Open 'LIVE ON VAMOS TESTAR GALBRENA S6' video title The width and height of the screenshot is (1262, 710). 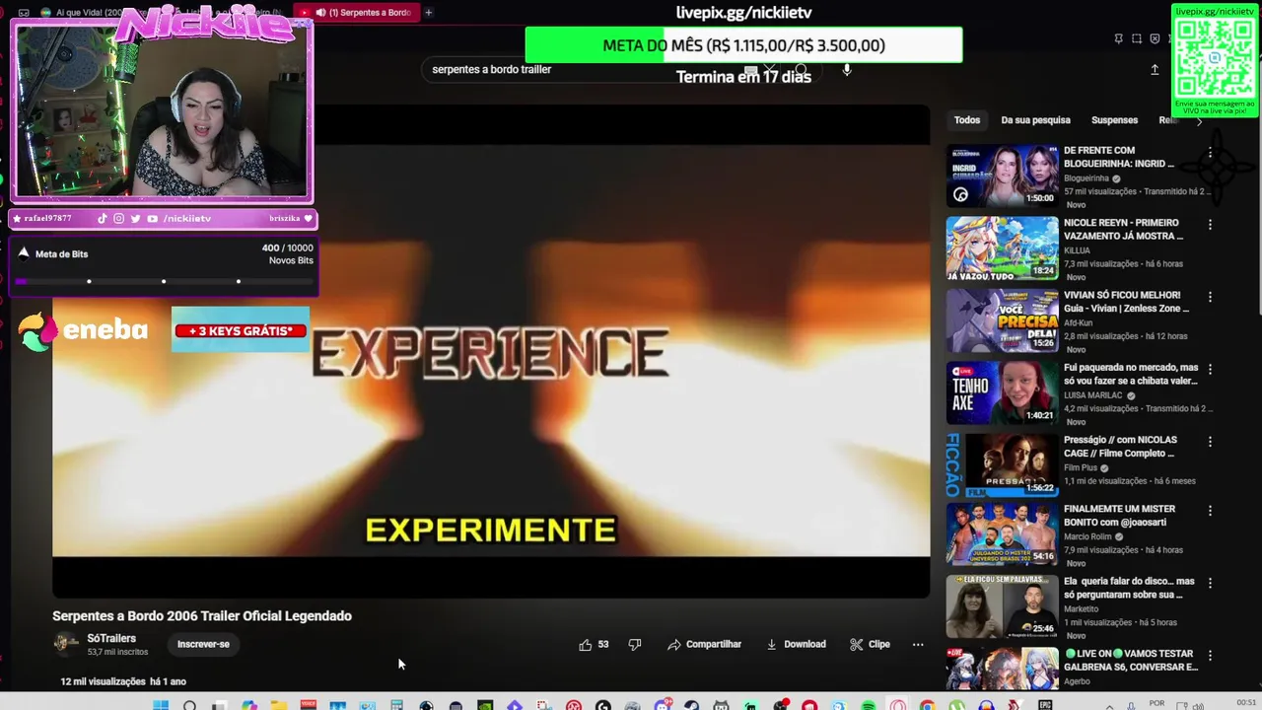click(x=1131, y=660)
